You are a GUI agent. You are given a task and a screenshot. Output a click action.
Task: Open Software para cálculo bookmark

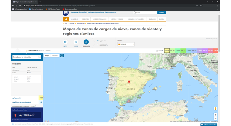(x=19, y=9)
